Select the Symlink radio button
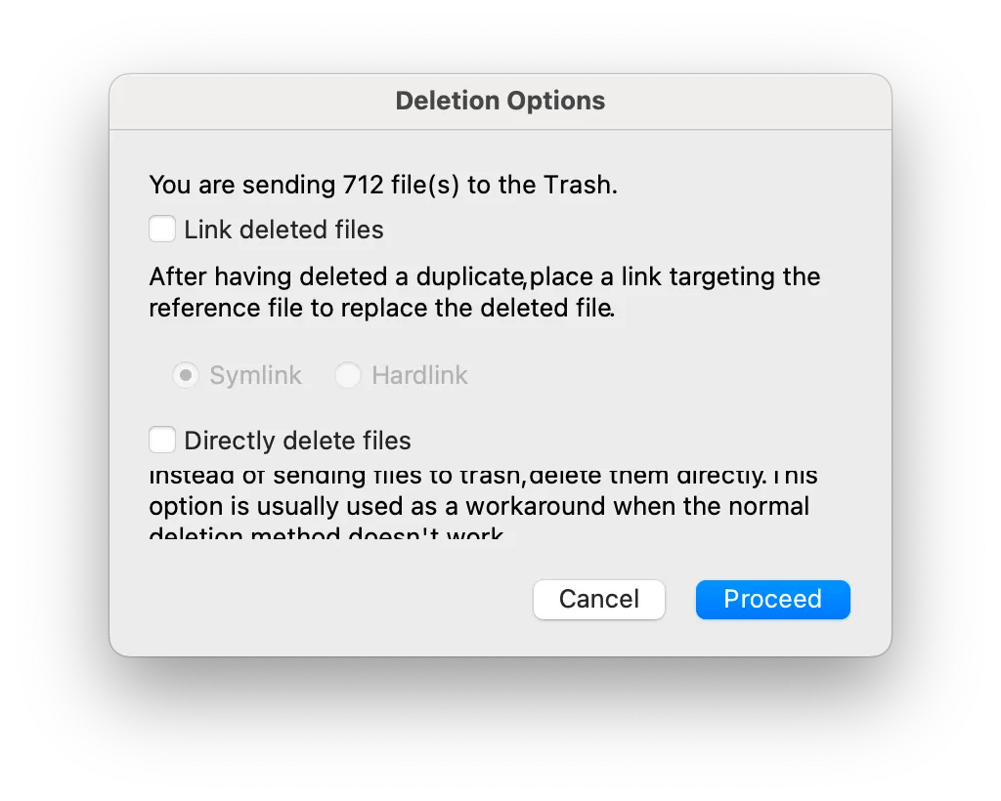Image resolution: width=1001 pixels, height=801 pixels. 185,375
